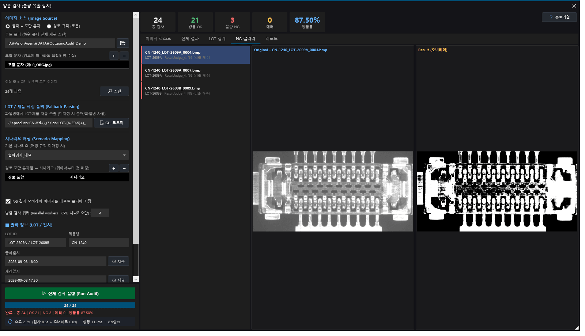Click the 제품명 field CN-1240
This screenshot has height=336, width=585.
click(x=99, y=243)
